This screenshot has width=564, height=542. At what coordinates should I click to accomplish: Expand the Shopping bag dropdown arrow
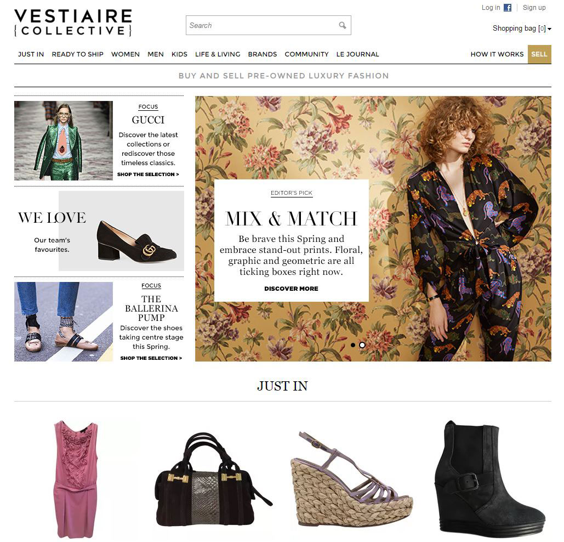[549, 29]
